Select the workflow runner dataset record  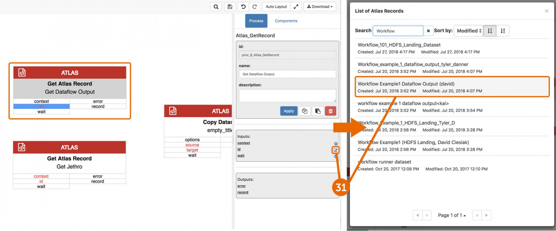point(452,165)
